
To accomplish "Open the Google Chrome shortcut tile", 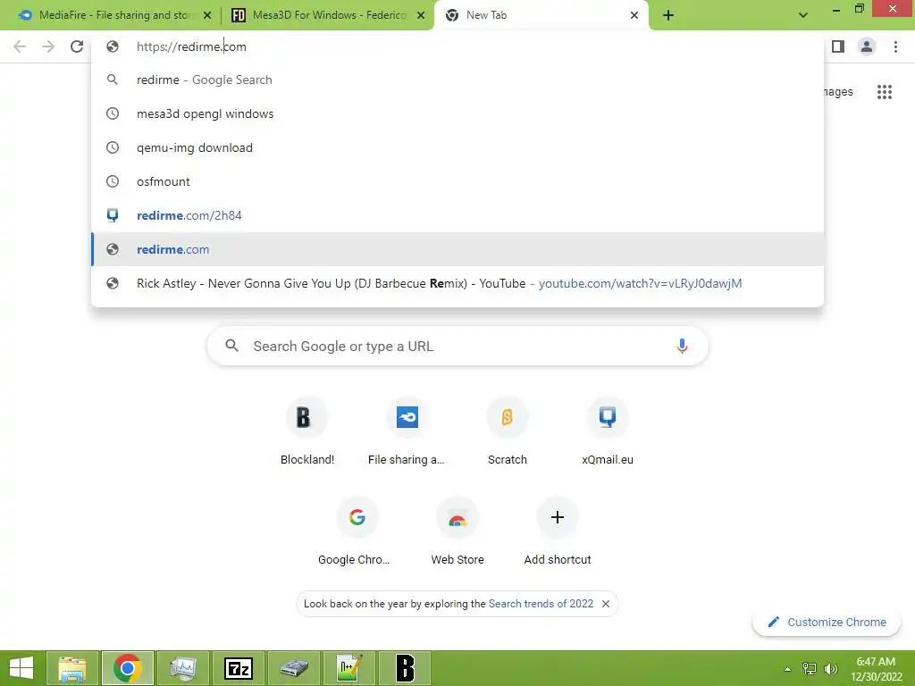I will pos(357,531).
